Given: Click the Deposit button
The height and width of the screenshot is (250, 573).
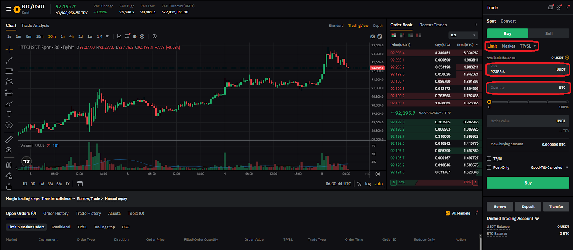Looking at the screenshot, I should (528, 207).
